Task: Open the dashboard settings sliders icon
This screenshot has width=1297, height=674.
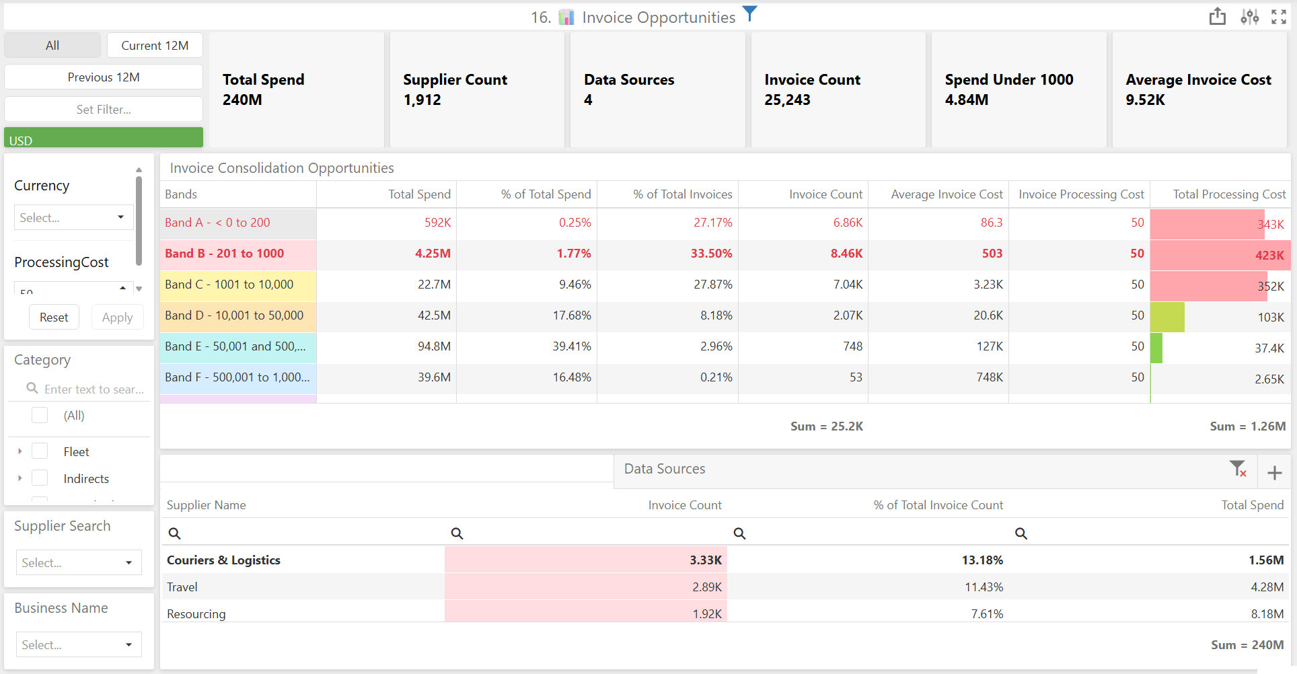Action: [1249, 17]
